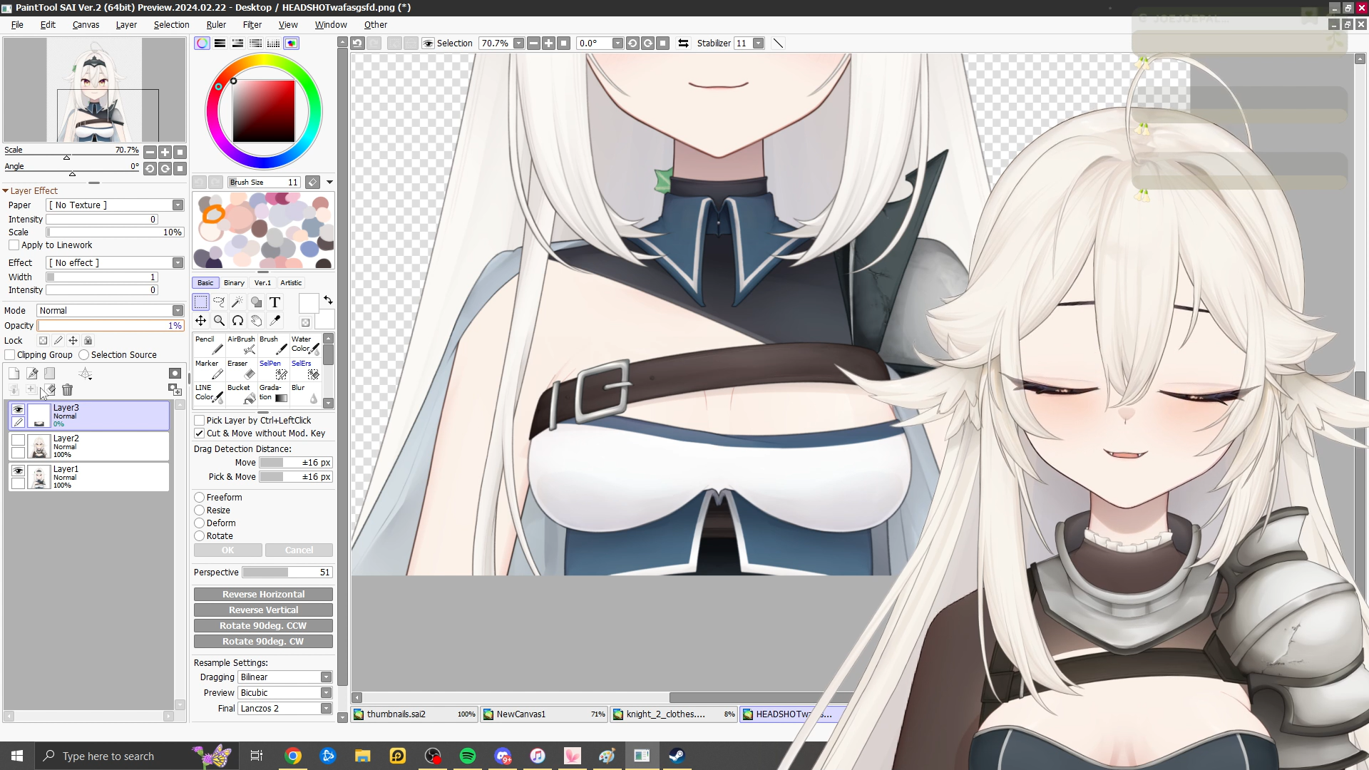Screen dimensions: 1369x770
Task: Select the Lasso tool
Action: point(219,302)
